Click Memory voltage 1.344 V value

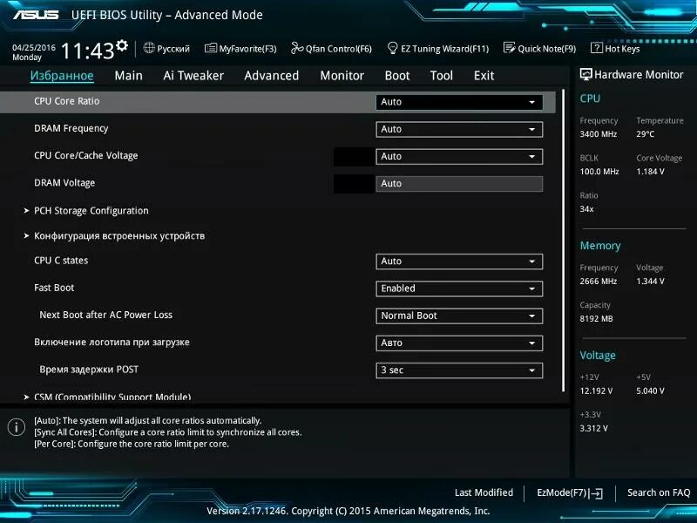[x=650, y=281]
